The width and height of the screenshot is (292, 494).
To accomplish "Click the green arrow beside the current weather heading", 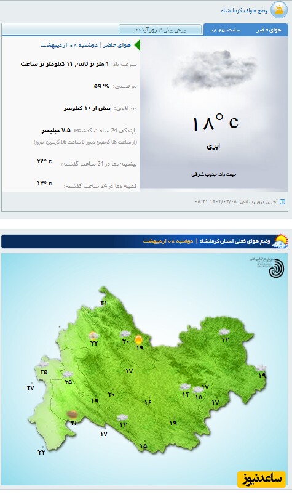I will pyautogui.click(x=137, y=45).
